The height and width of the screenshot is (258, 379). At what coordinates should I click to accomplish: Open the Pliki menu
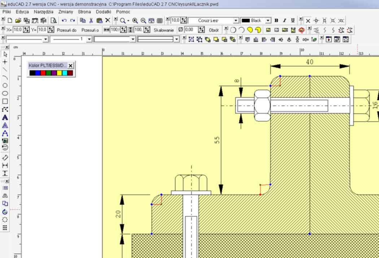point(6,12)
